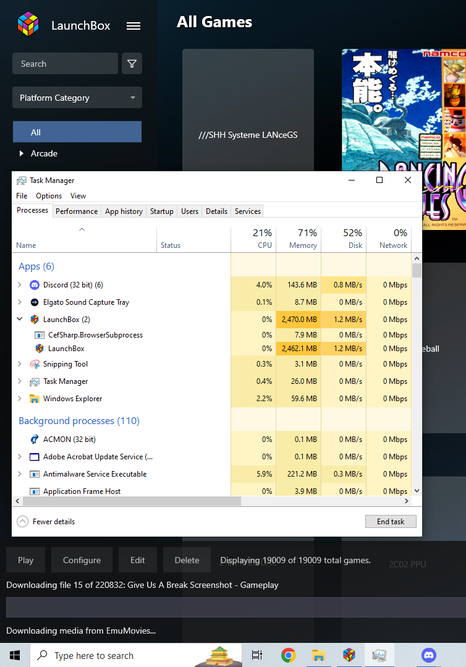Open the View menu in Task Manager
This screenshot has width=466, height=667.
point(78,196)
